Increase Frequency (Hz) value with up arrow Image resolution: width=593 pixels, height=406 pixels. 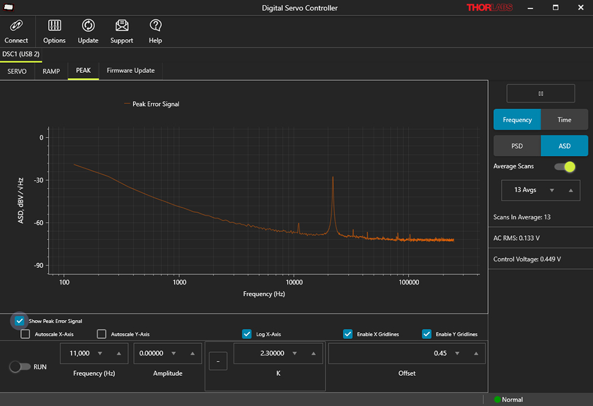(119, 353)
